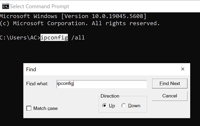The height and width of the screenshot is (126, 200).
Task: Click the C:\Users\AC> prompt text
Action: click(x=20, y=38)
